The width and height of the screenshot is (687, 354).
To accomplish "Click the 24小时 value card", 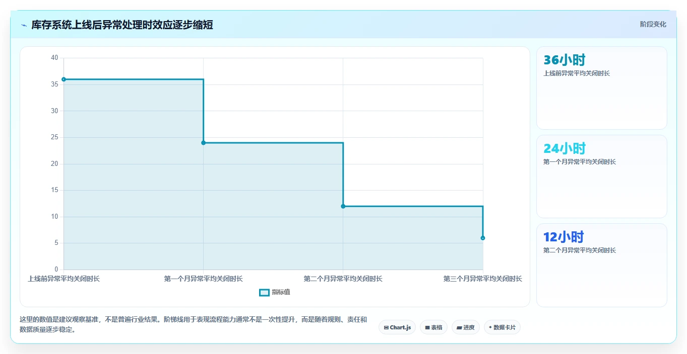I will coord(602,176).
